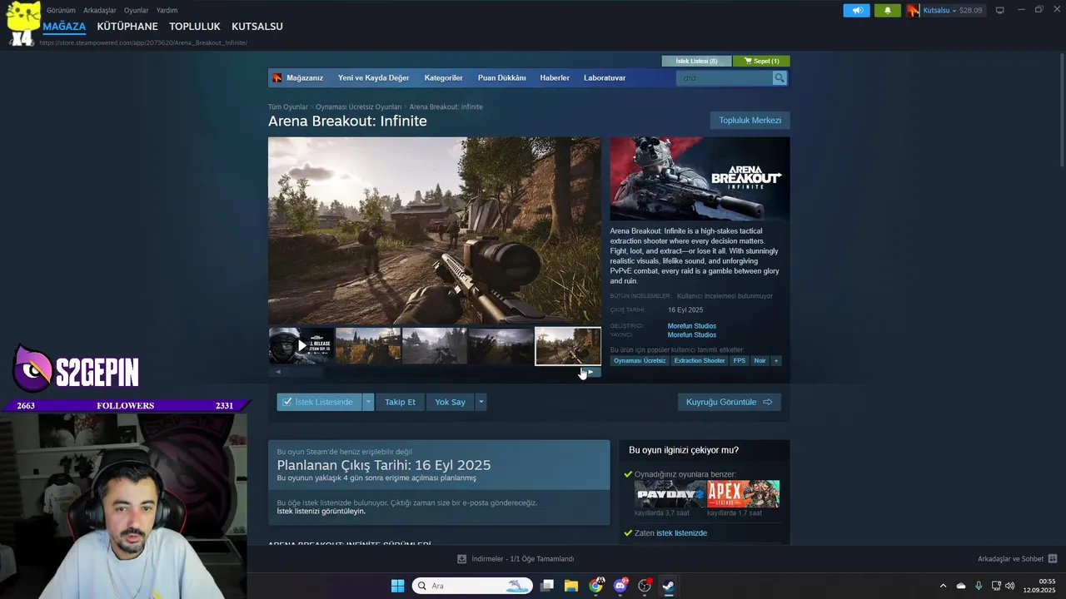Screen dimensions: 1066x599
Task: Expand the wishlist dropdown arrow
Action: (368, 402)
